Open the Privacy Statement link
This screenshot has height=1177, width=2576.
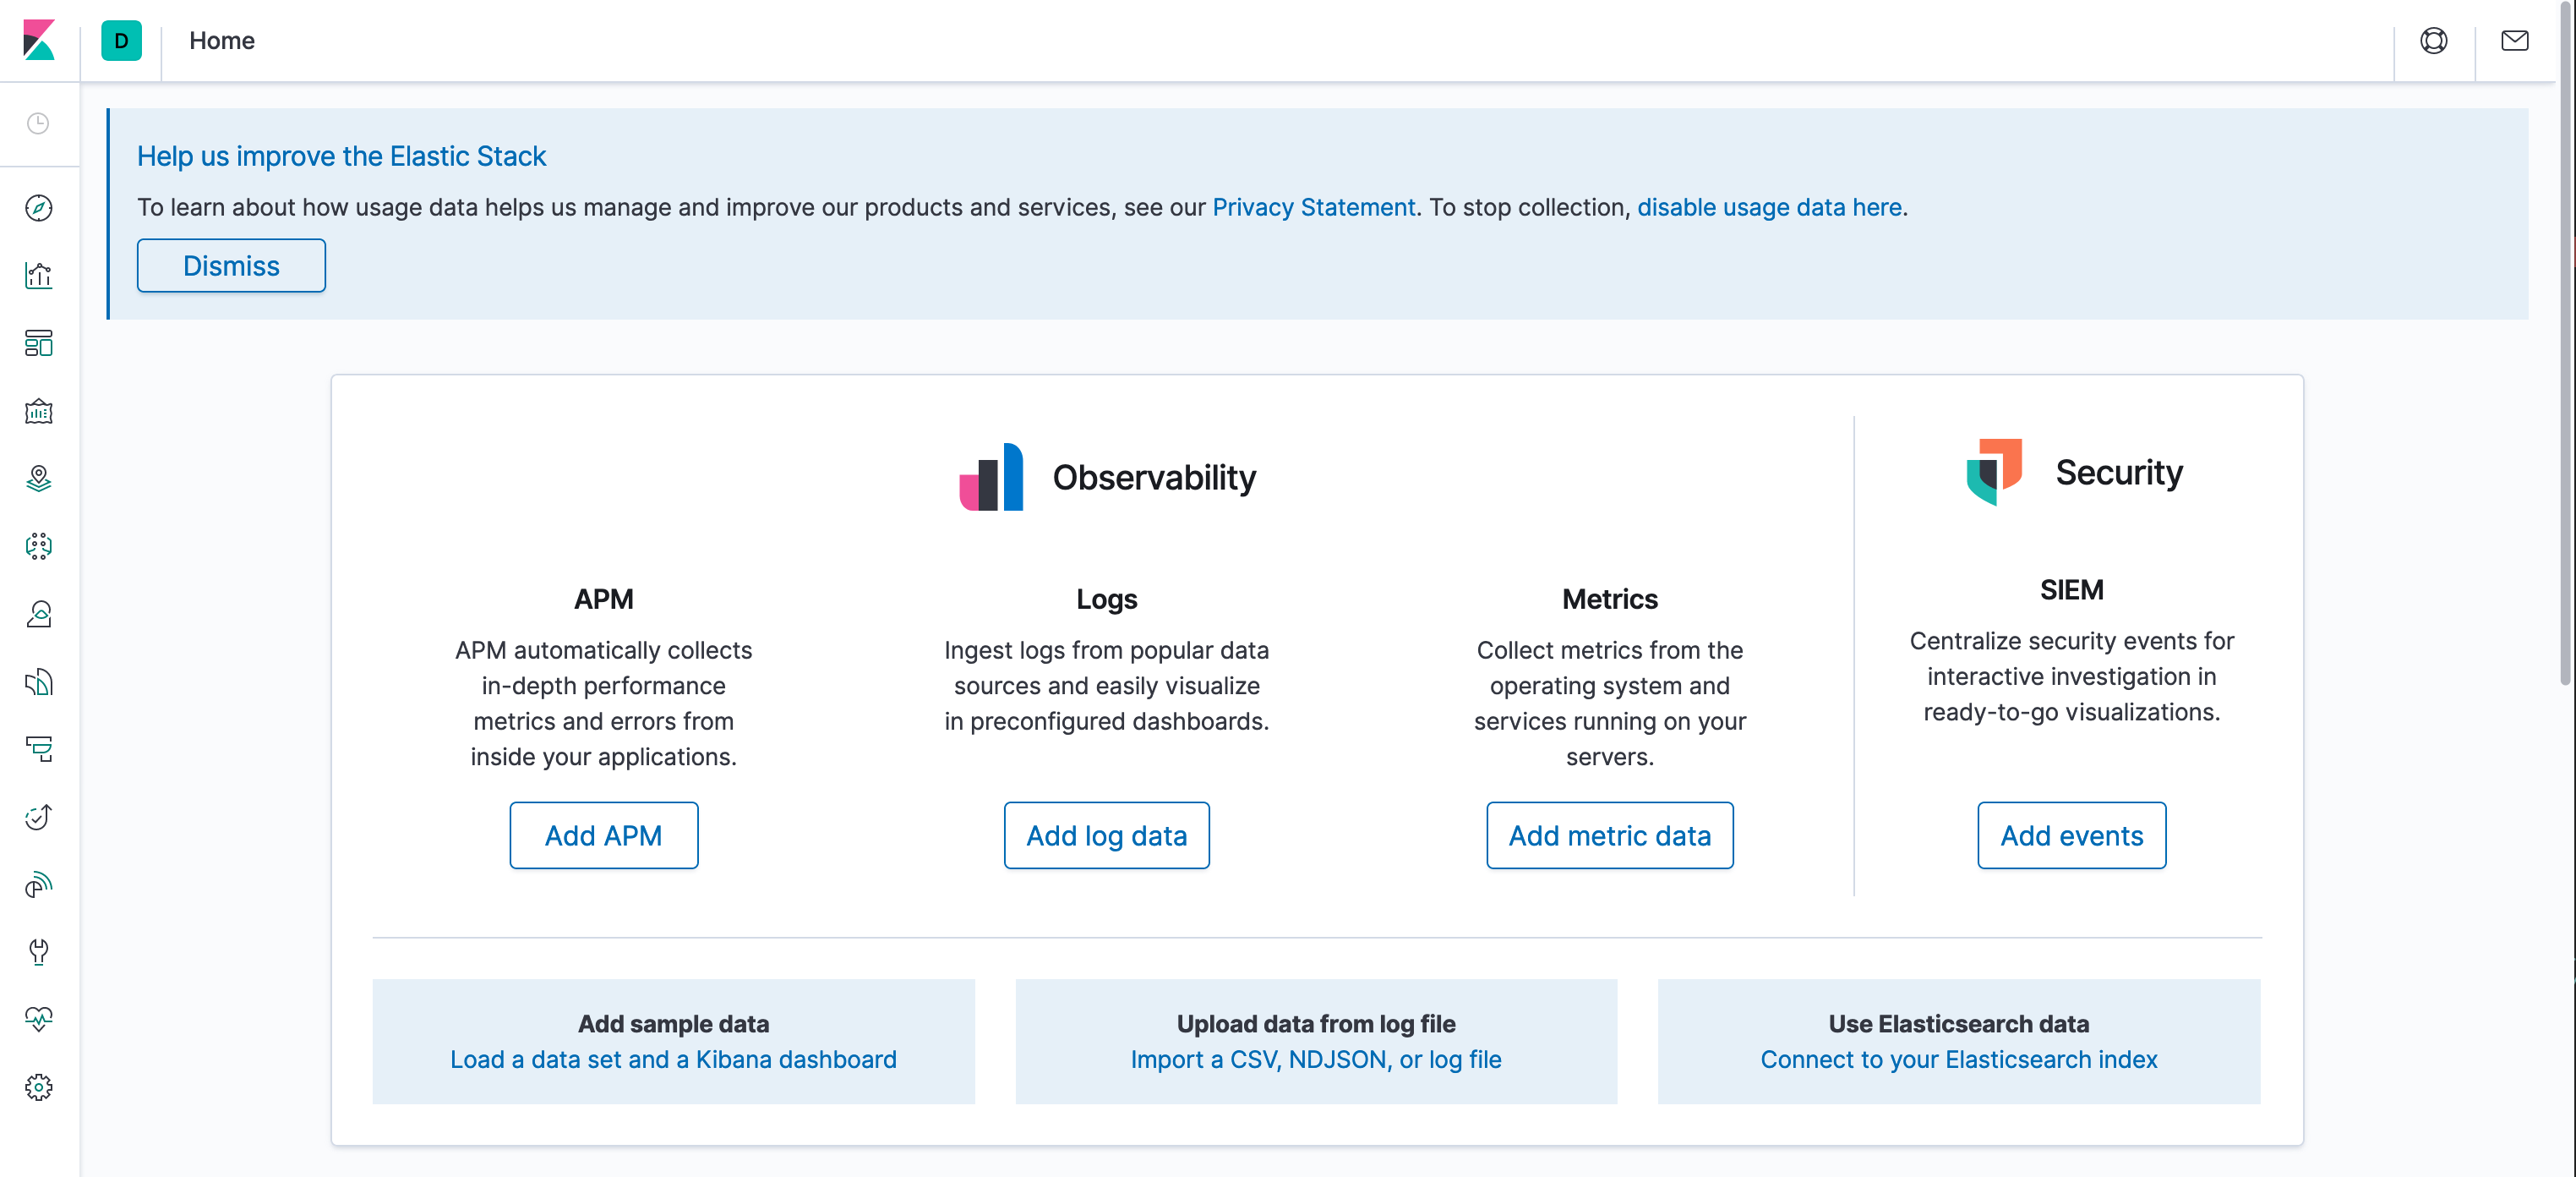click(1314, 207)
